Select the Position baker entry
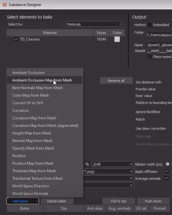This screenshot has height=215, width=172. [x=45, y=156]
